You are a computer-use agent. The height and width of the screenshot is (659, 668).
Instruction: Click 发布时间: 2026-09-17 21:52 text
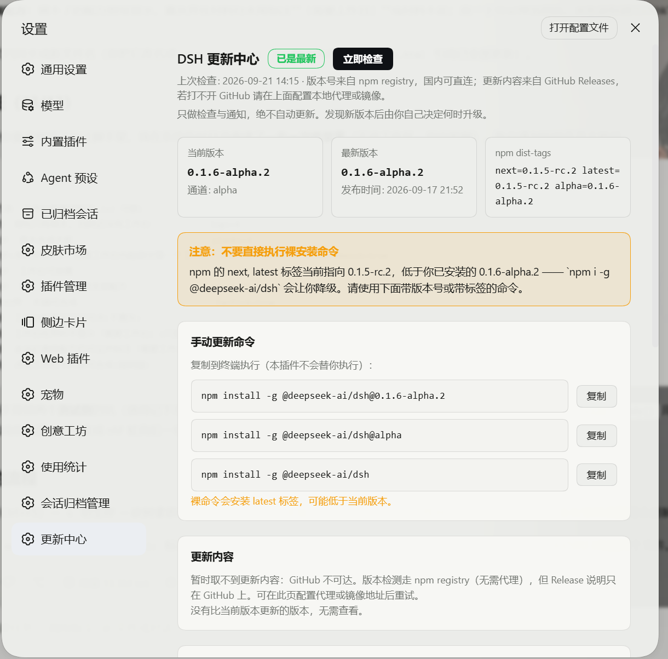tap(402, 190)
